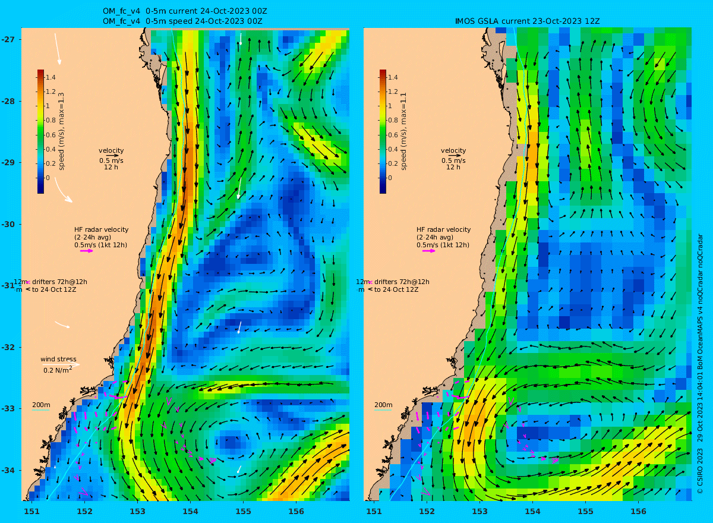This screenshot has height=523, width=713.
Task: Click '12m drifters 72h@12h' label in left panel
Action: pos(51,282)
